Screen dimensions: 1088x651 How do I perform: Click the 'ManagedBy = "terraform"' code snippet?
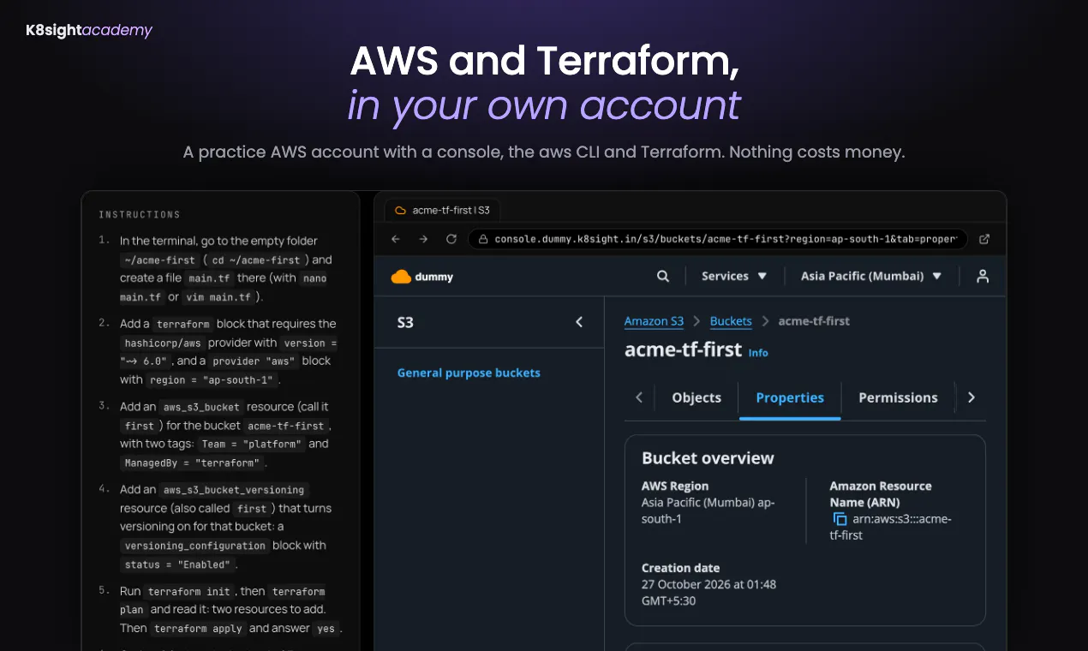[192, 463]
